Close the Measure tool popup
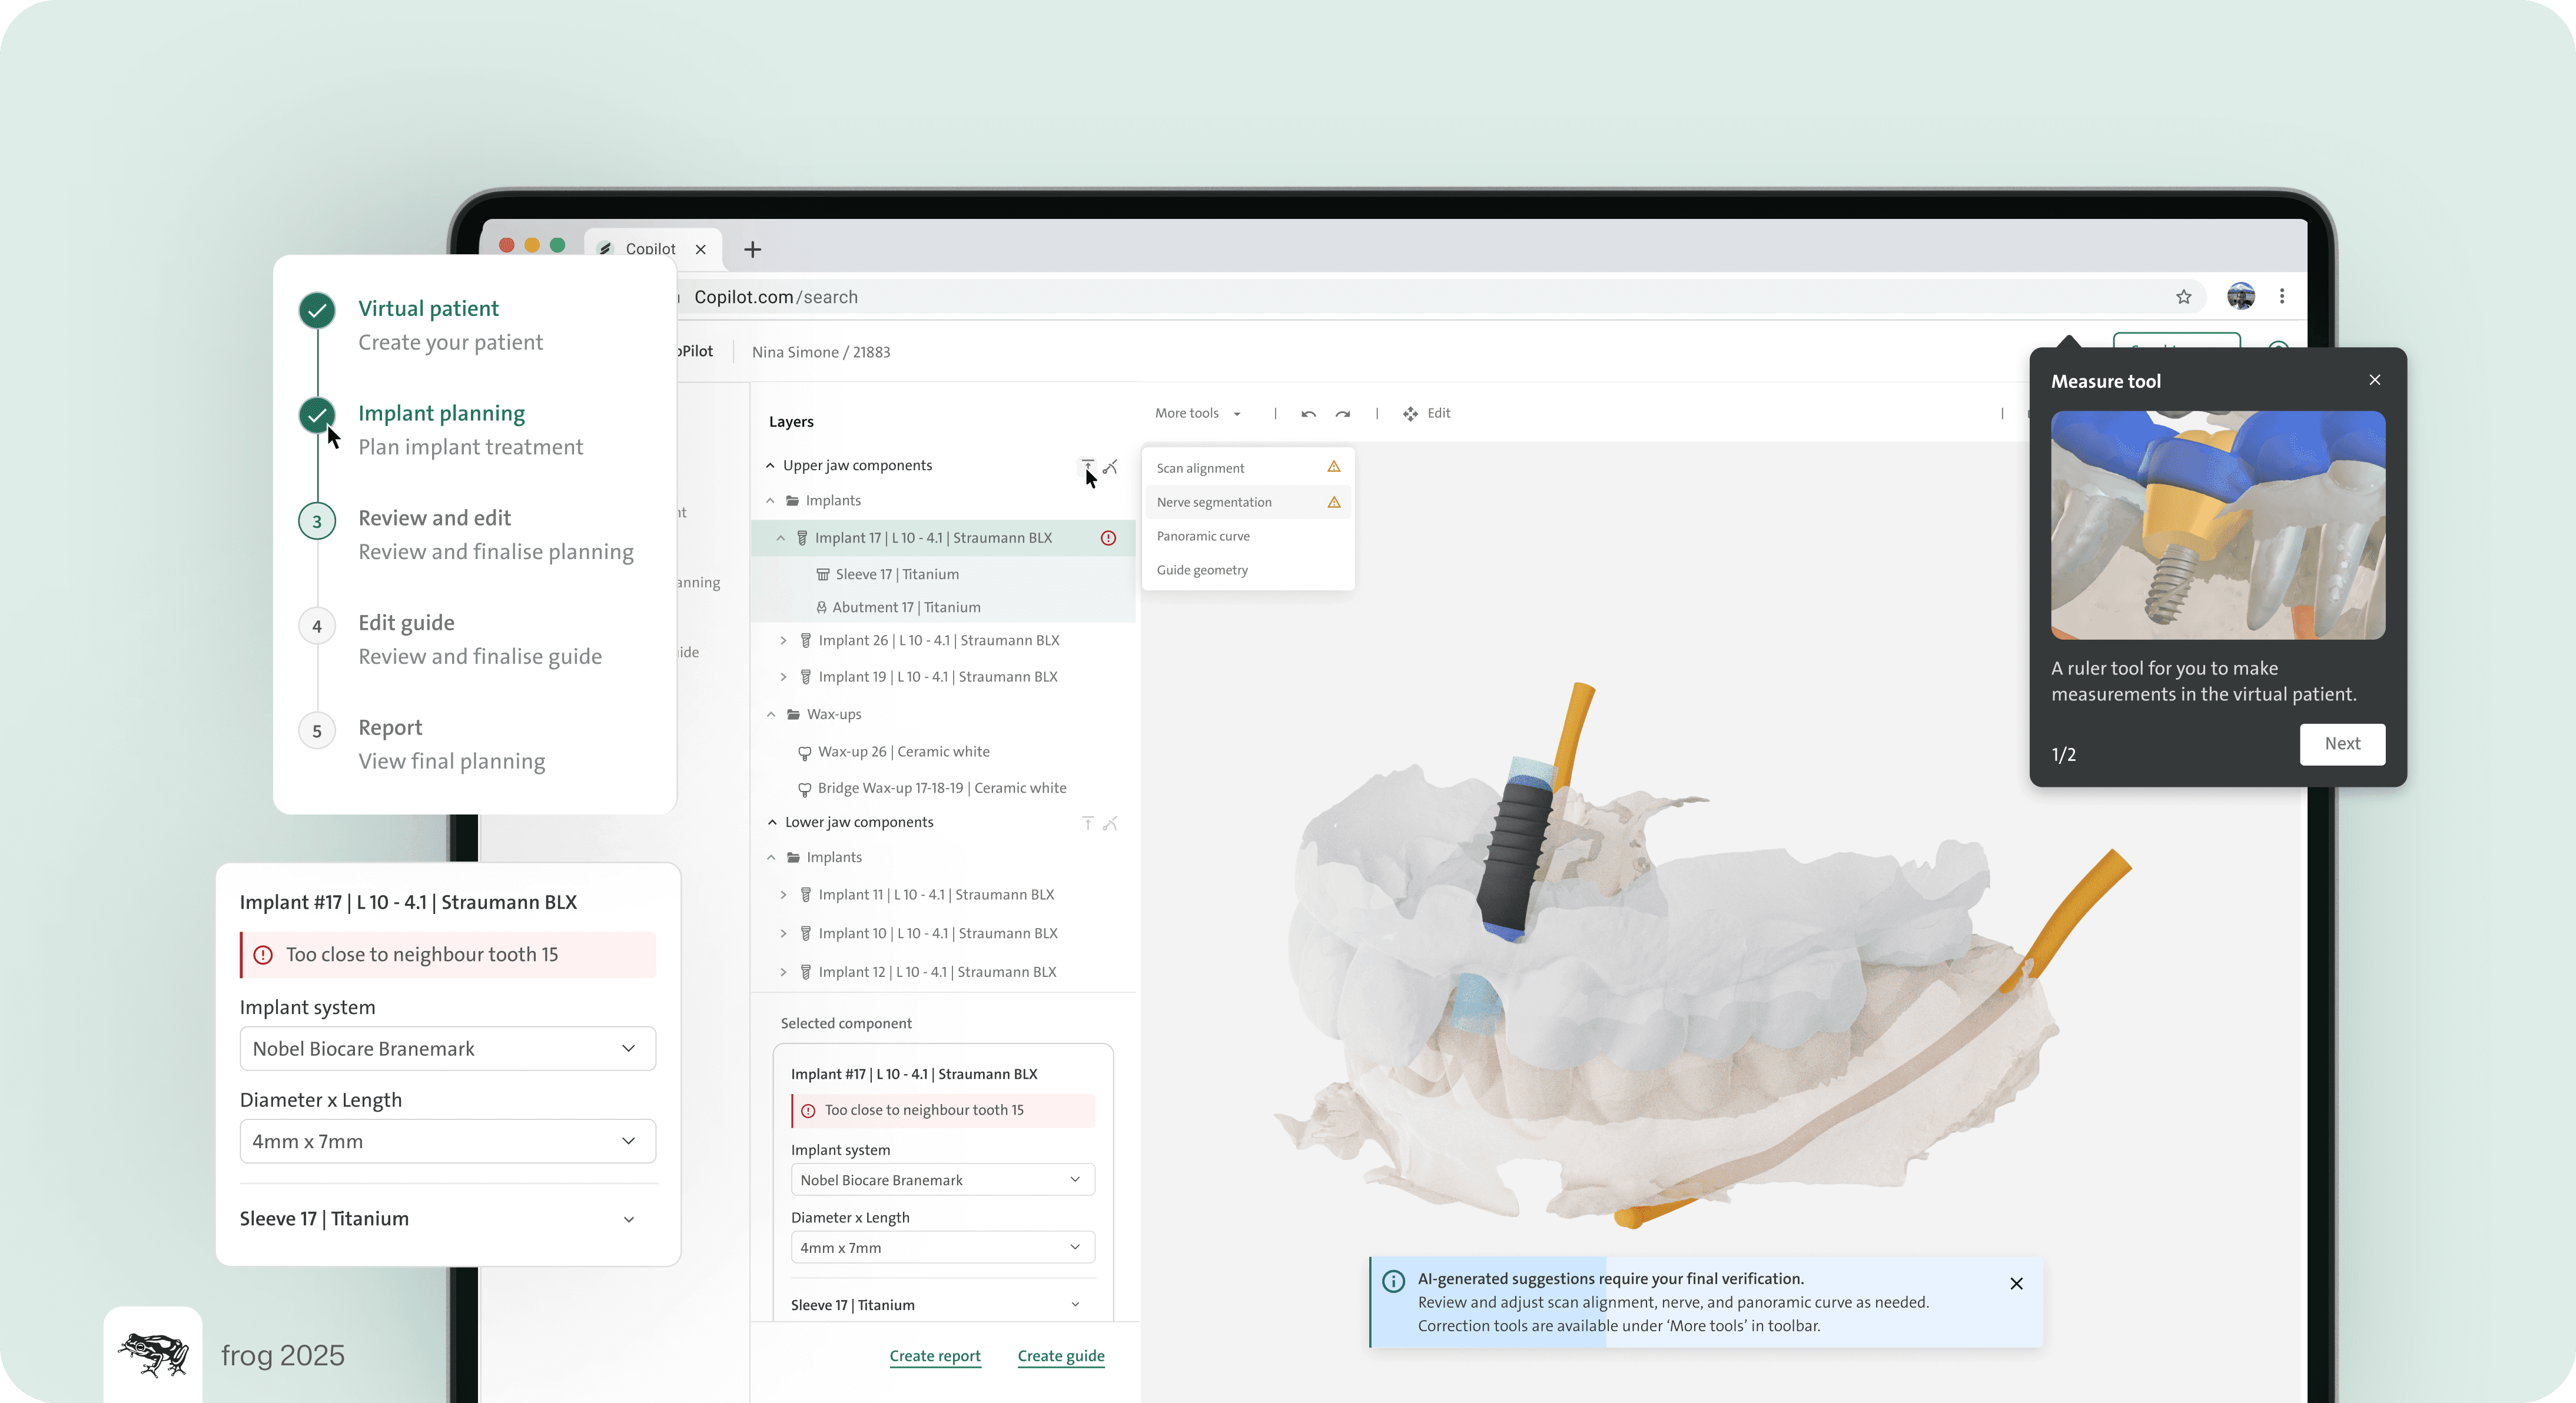Image resolution: width=2576 pixels, height=1403 pixels. point(2374,380)
